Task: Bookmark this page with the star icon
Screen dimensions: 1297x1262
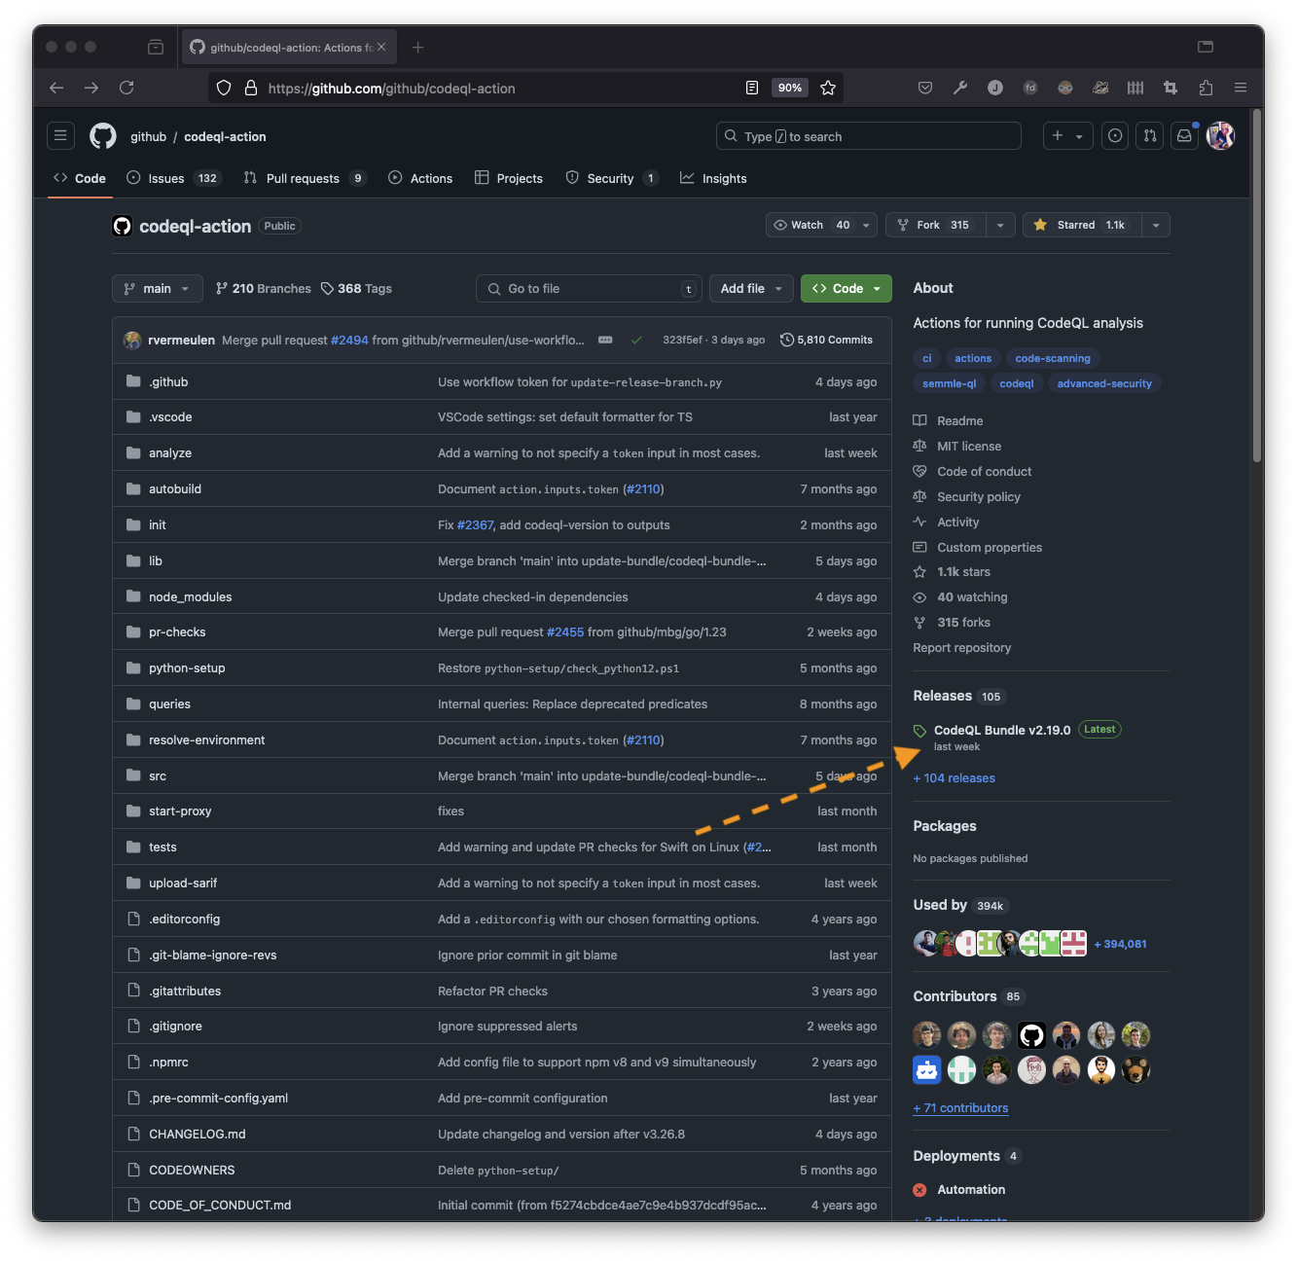Action: (828, 88)
